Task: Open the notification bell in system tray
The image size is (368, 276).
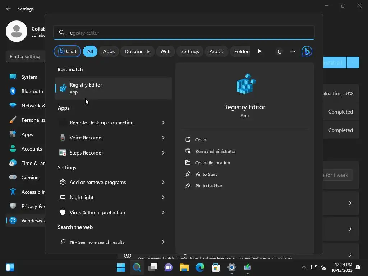Action: pos(358,267)
